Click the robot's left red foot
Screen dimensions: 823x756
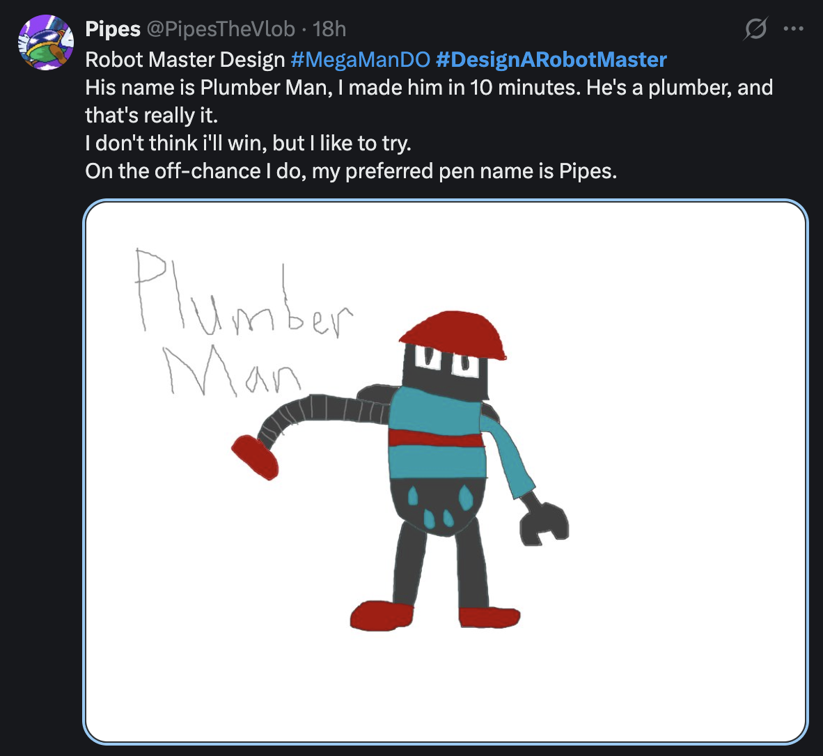pos(382,616)
